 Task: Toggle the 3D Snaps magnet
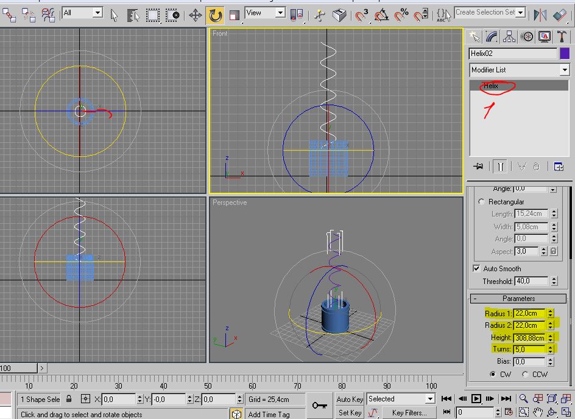pos(361,15)
